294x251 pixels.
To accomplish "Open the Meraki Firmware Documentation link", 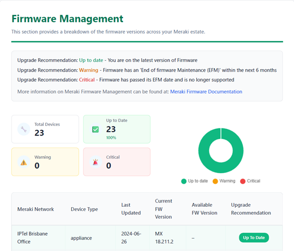I will click(206, 91).
